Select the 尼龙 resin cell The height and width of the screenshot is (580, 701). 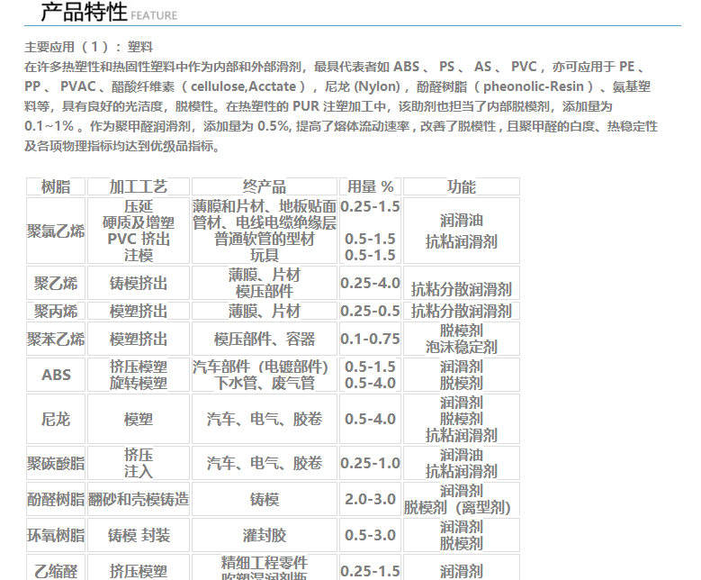56,419
